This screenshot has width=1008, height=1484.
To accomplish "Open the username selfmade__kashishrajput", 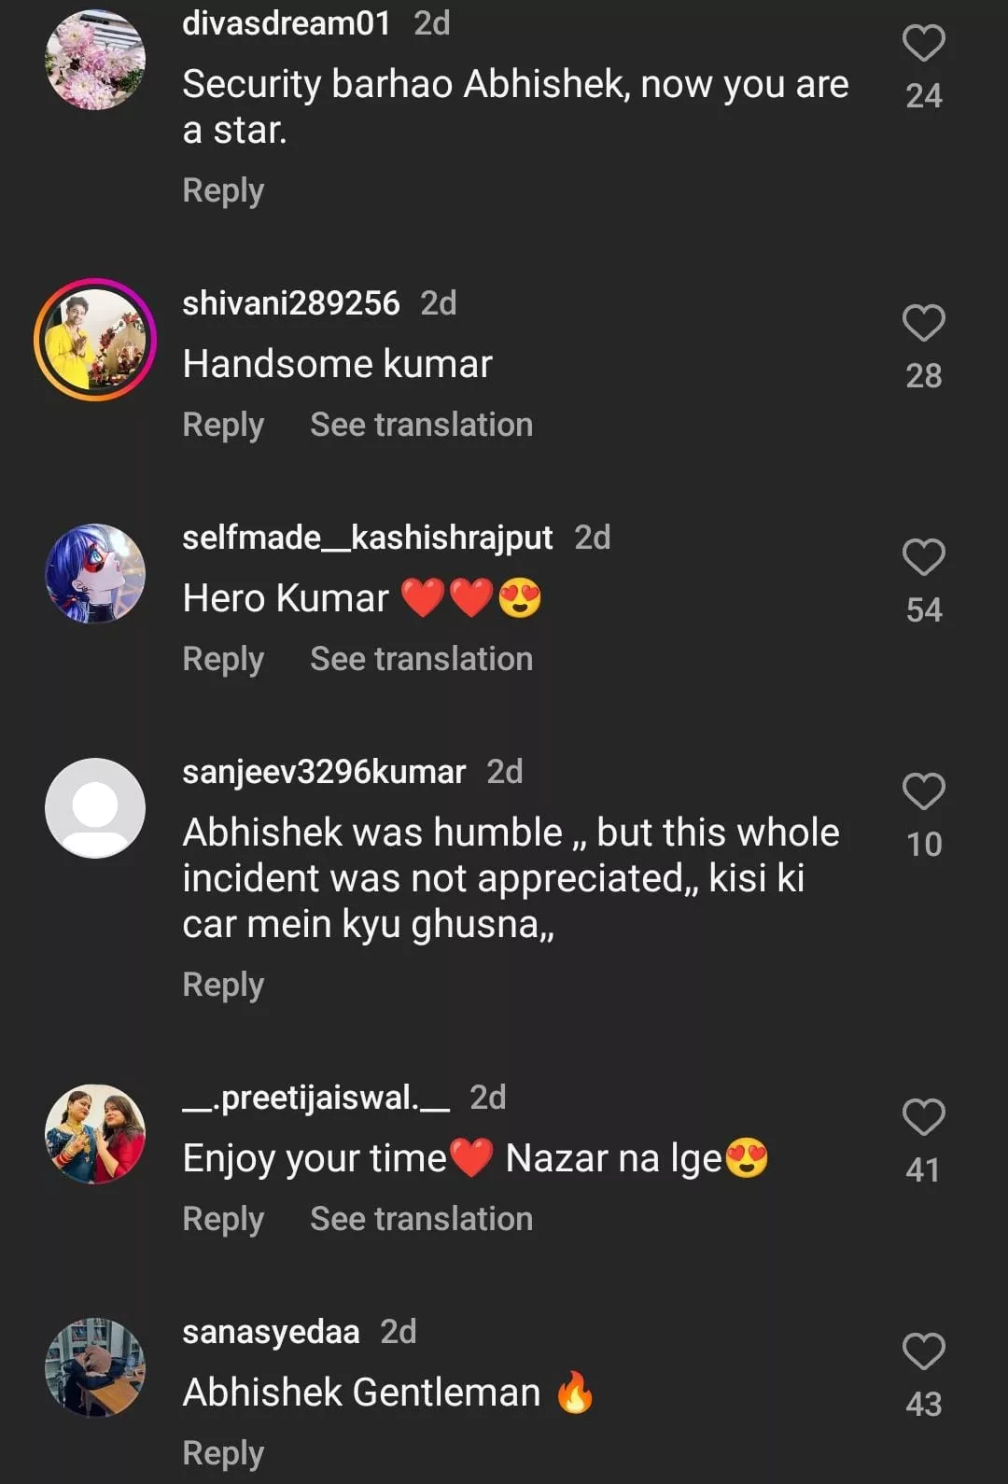I will click(x=367, y=538).
